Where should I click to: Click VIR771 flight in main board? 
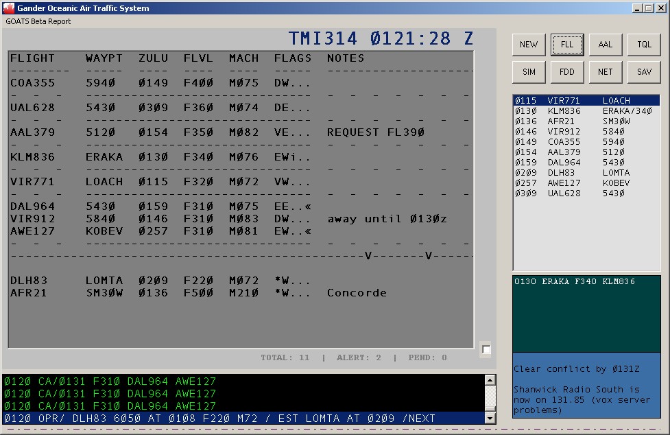(x=32, y=182)
